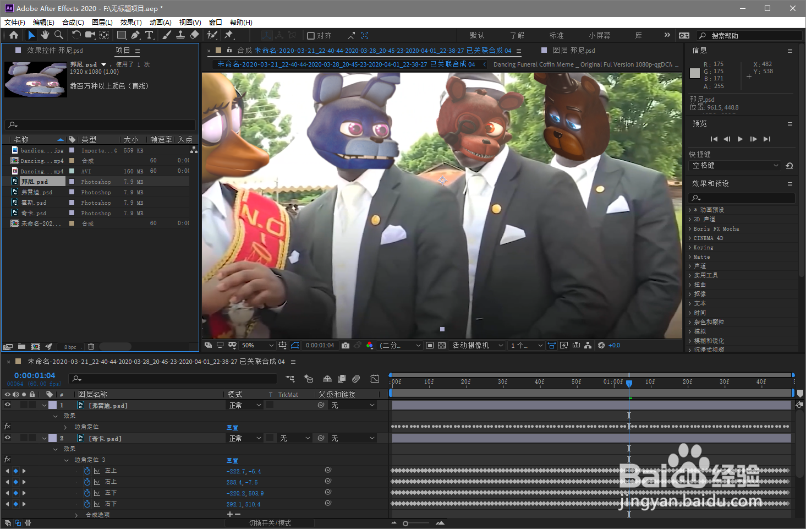The image size is (806, 529).
Task: Toggle the fx switch for 边角定位 3
Action: pyautogui.click(x=8, y=459)
